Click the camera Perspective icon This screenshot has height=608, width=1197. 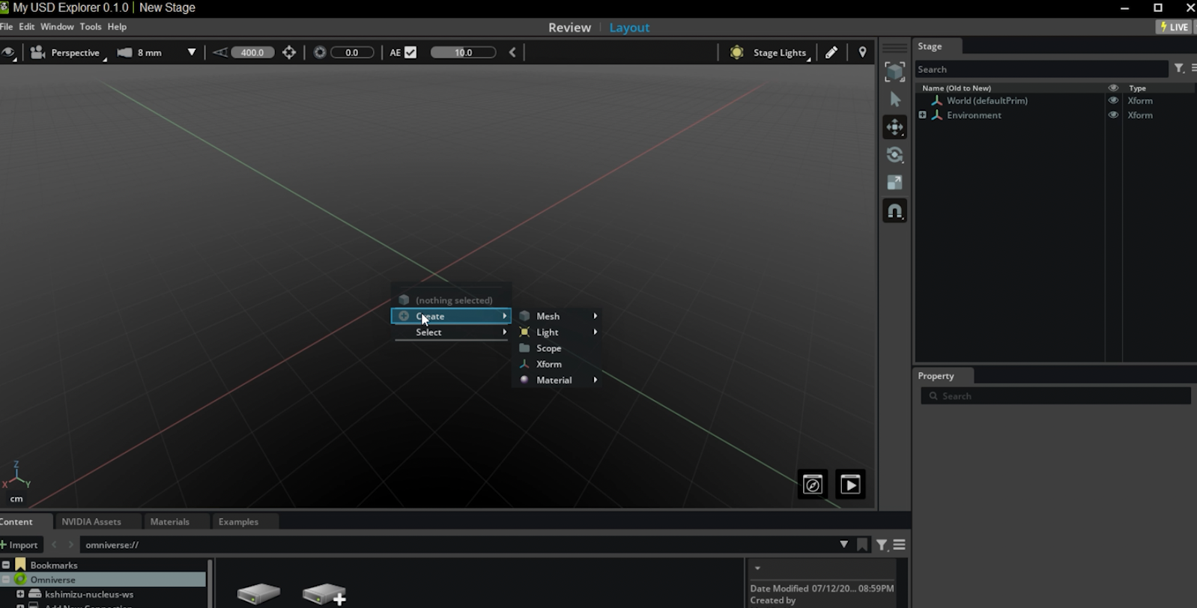pos(37,52)
